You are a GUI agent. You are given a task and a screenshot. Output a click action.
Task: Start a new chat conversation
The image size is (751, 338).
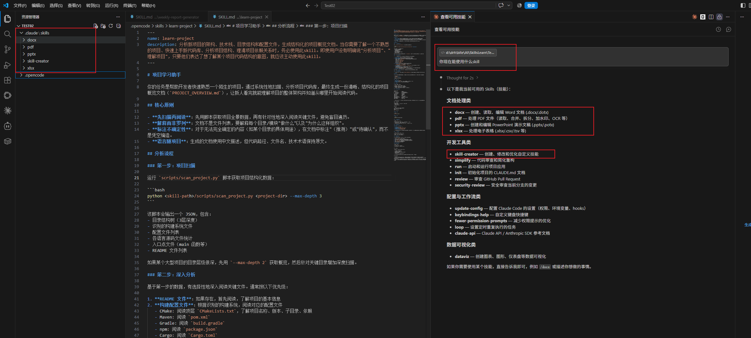(x=729, y=29)
